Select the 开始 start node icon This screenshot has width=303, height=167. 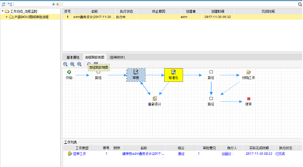click(69, 72)
